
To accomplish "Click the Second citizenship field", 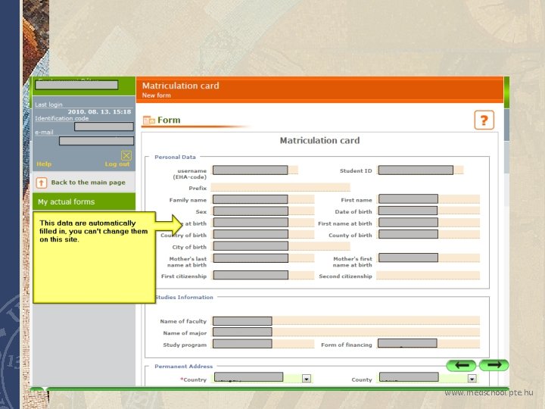I will coord(428,276).
